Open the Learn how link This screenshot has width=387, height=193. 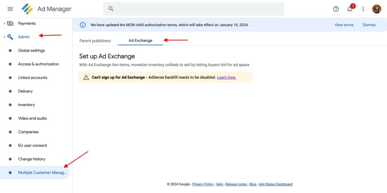click(226, 77)
